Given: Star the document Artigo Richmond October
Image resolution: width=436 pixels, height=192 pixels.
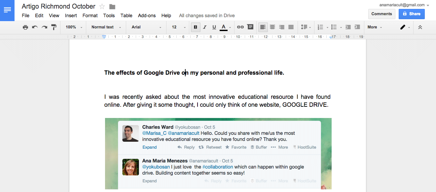Looking at the screenshot, I should pyautogui.click(x=101, y=6).
